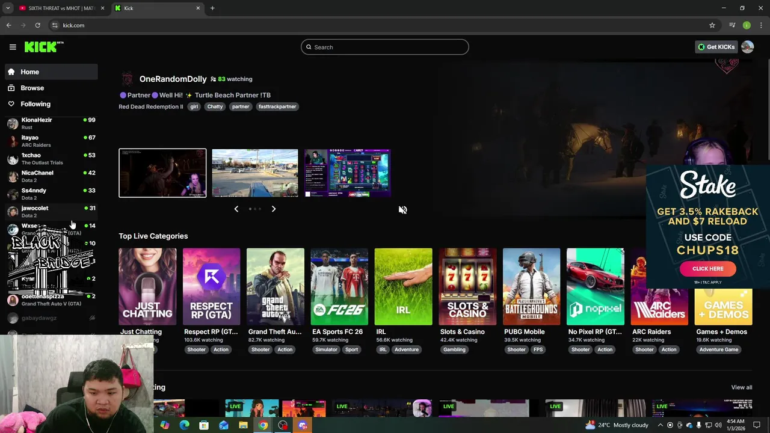Close the Kick browser tab
Screen dimensions: 770x433
(198, 8)
